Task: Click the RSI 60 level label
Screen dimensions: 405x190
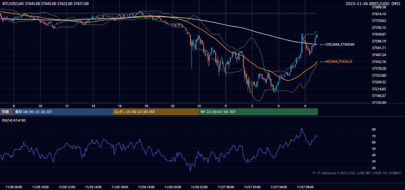Action: point(374,142)
